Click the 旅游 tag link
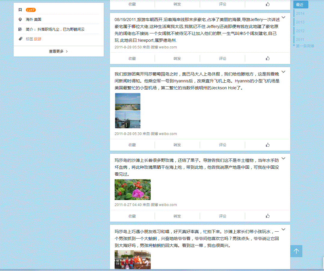Image resolution: width=324 pixels, height=271 pixels. [38, 39]
